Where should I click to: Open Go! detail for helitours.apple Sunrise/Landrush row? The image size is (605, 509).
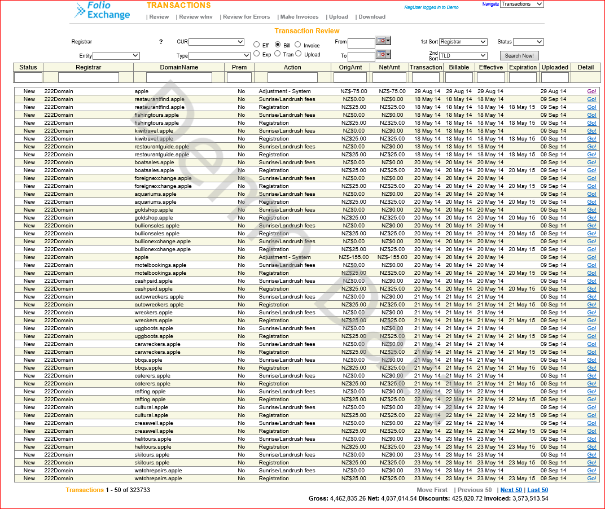(591, 439)
